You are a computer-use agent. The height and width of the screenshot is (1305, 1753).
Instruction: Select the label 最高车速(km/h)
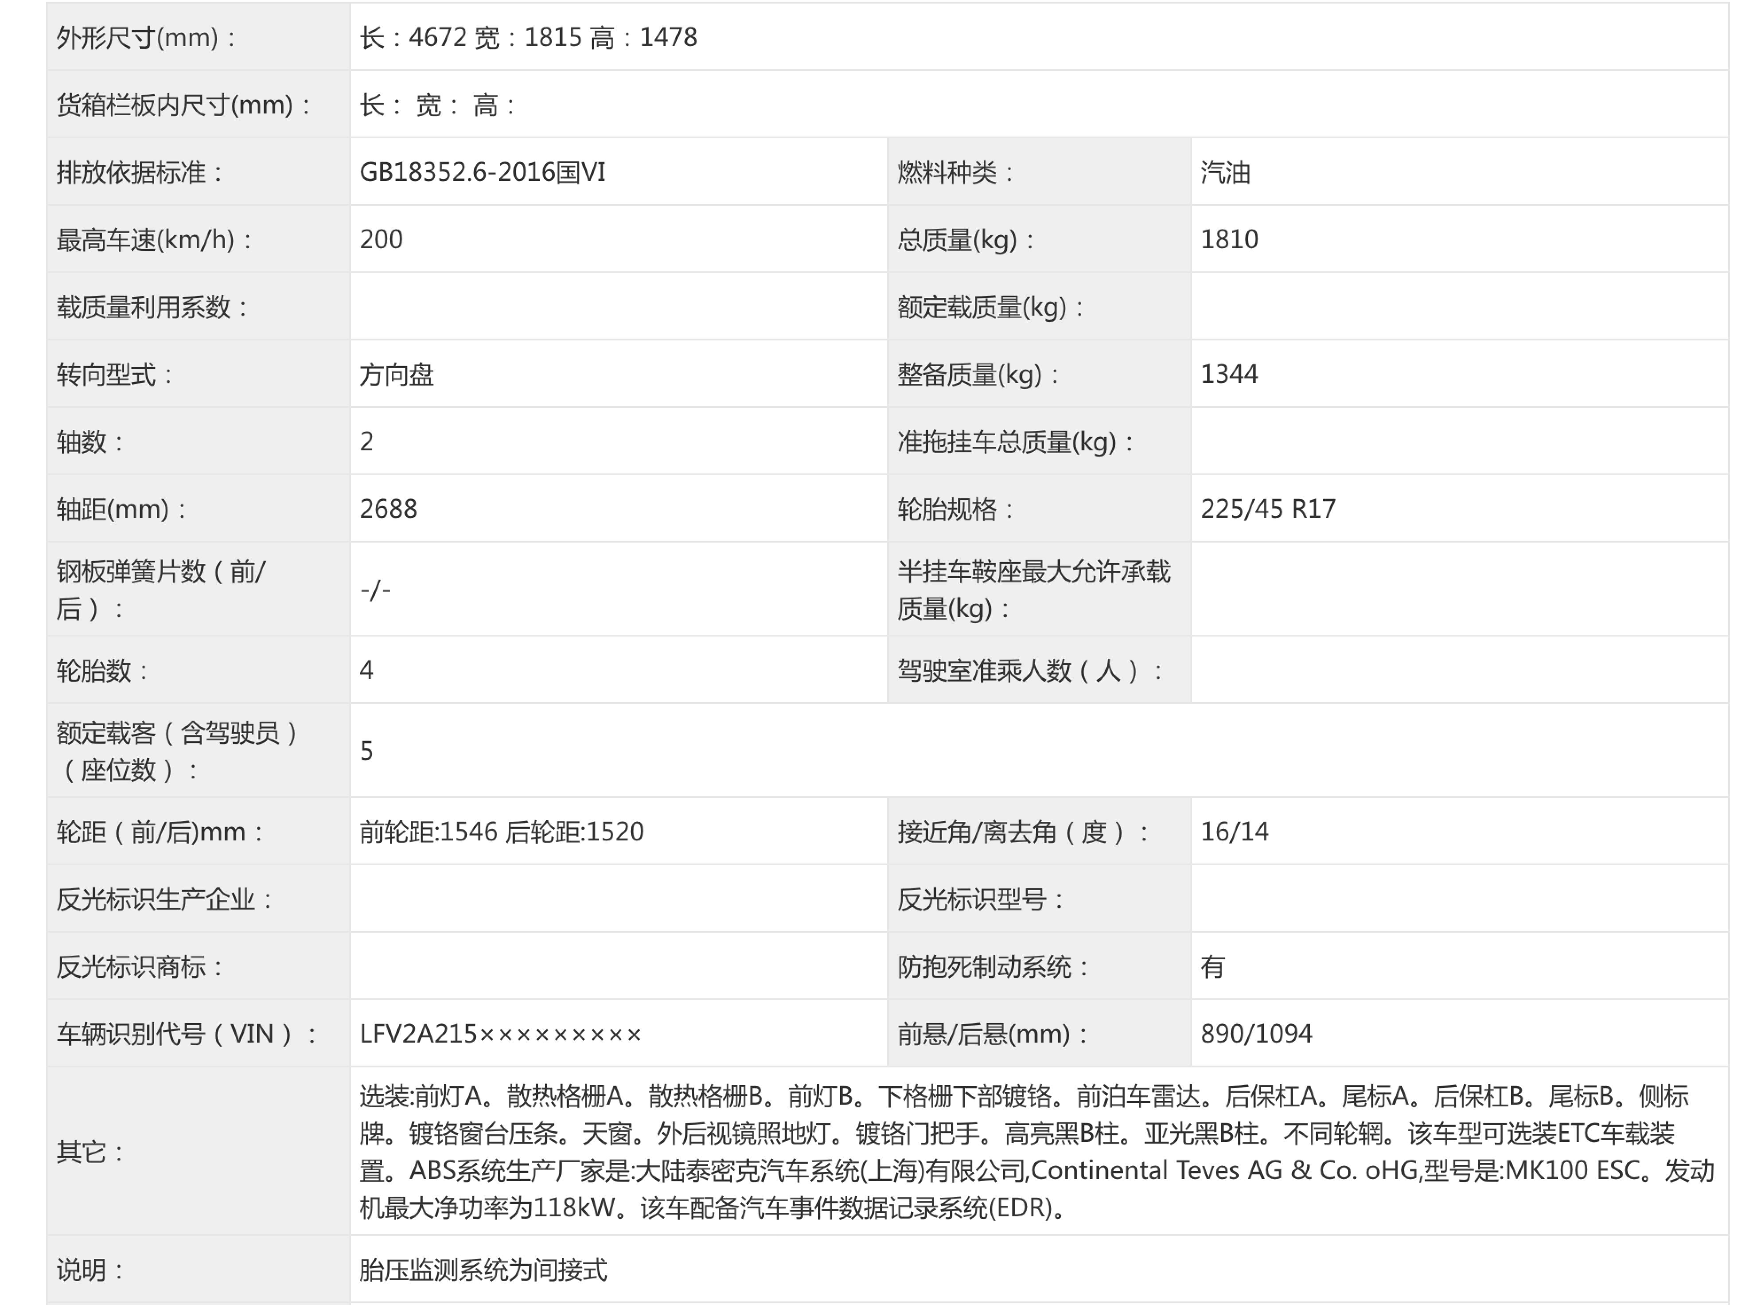click(154, 239)
